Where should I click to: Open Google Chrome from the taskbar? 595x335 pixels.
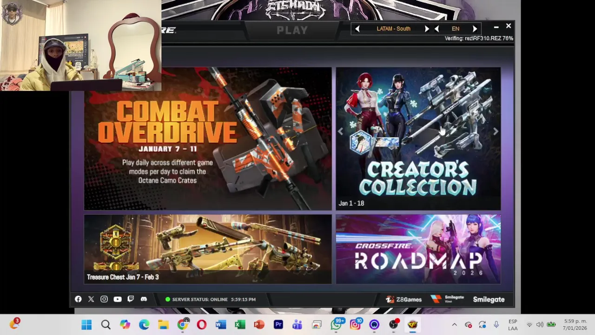point(183,324)
